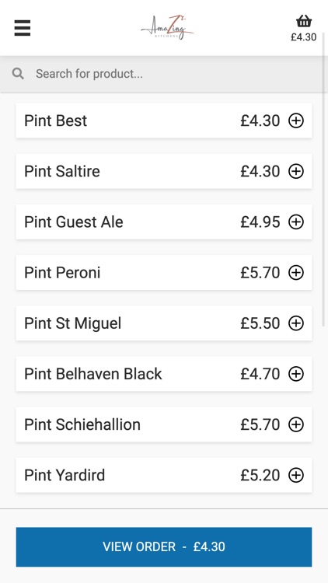The image size is (328, 583).
Task: Open the Amazing Kitchens logo link
Action: (x=167, y=27)
